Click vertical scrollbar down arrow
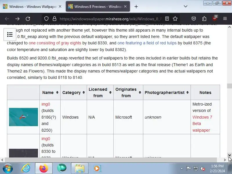This screenshot has height=174, width=232. pos(229,155)
